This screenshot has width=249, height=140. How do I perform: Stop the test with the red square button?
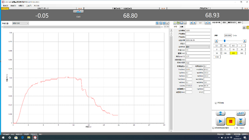(231, 121)
